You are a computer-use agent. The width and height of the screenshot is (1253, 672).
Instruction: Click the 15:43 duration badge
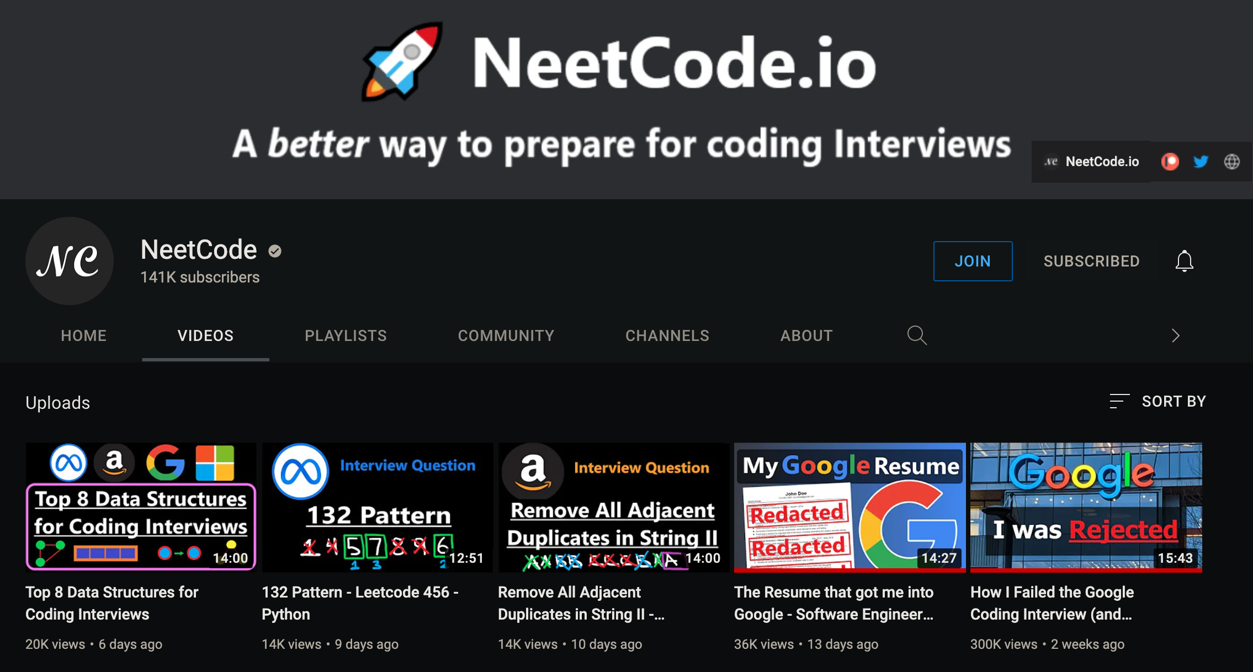tap(1175, 558)
